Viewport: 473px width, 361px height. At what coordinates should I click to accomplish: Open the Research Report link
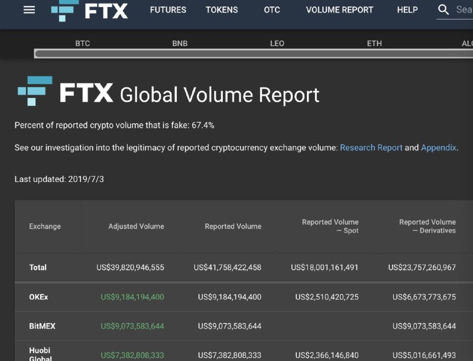371,148
